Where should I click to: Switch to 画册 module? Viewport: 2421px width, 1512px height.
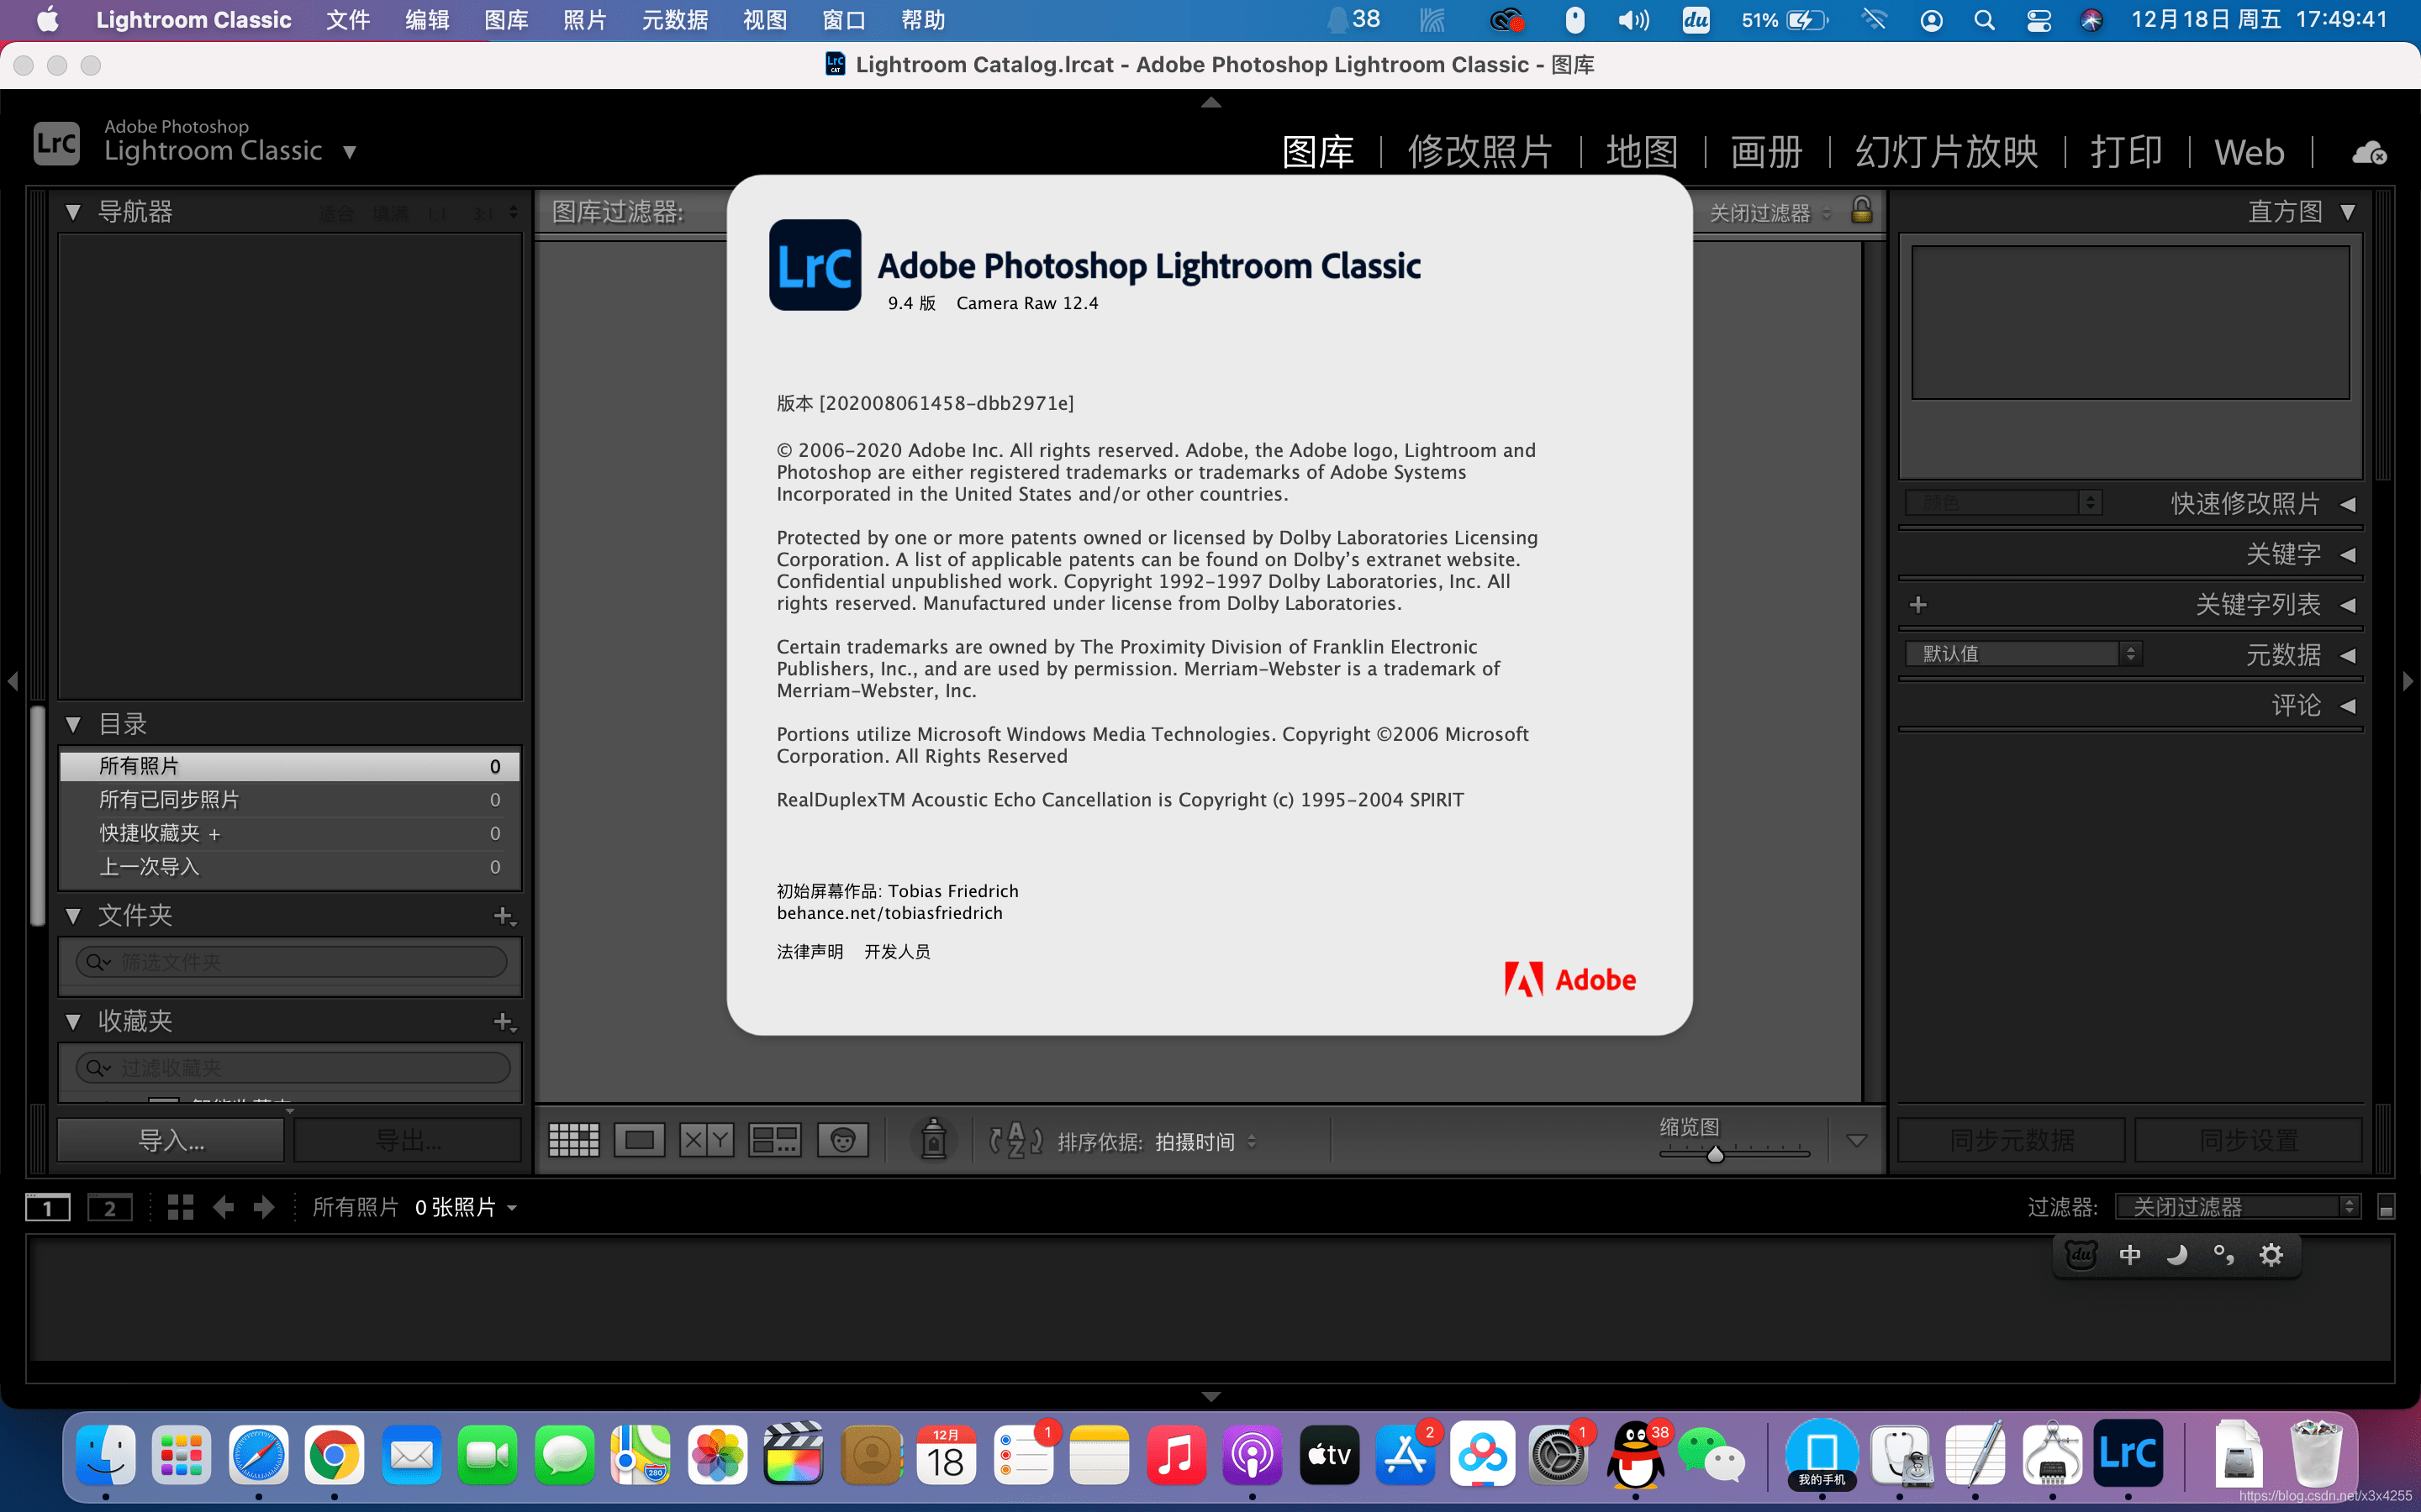[x=1765, y=152]
